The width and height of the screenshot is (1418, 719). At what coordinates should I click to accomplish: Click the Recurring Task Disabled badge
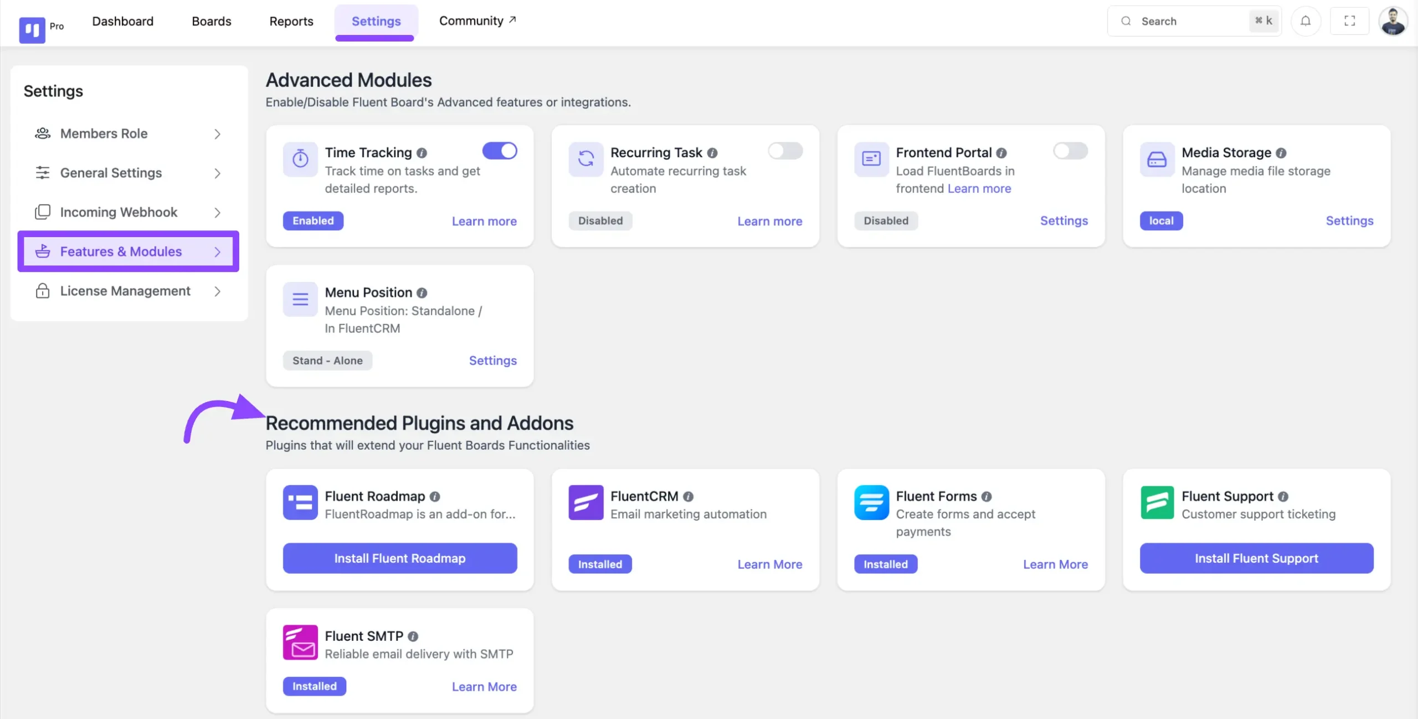click(x=600, y=220)
